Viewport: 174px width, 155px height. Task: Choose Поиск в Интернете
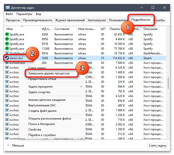(x=42, y=124)
